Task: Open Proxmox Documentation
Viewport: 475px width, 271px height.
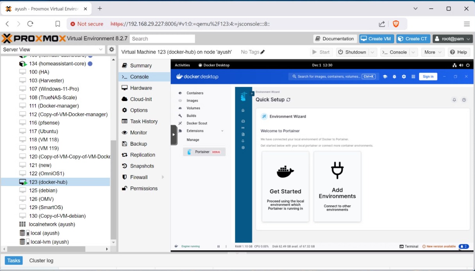Action: (x=335, y=39)
